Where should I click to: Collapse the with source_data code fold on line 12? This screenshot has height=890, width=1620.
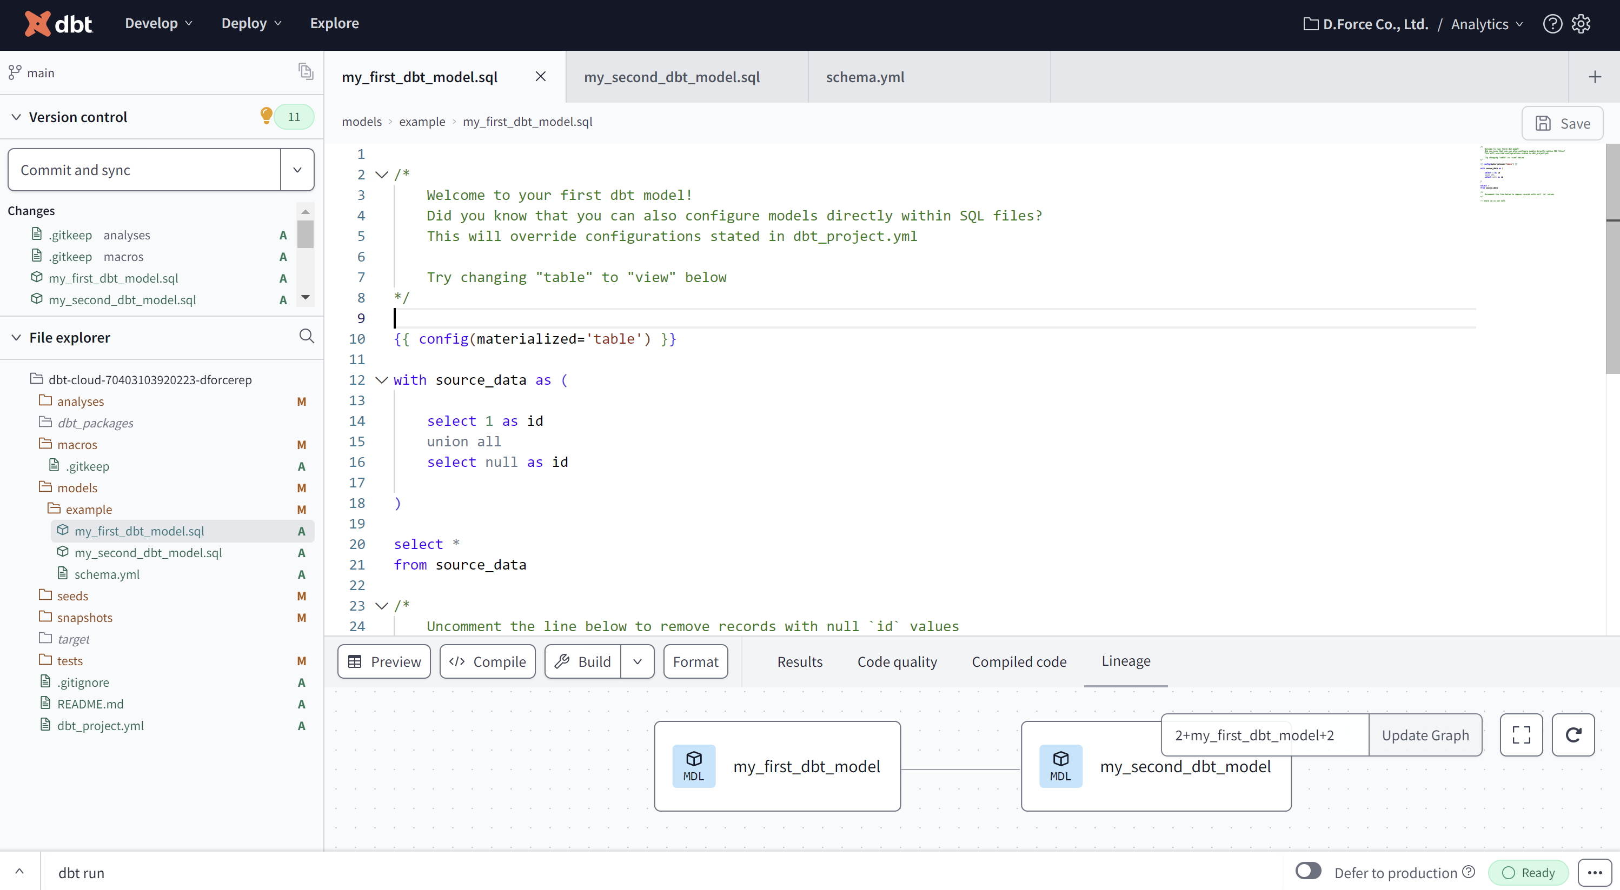pos(381,380)
